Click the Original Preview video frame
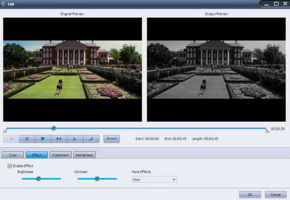The width and height of the screenshot is (290, 200). coord(72,70)
